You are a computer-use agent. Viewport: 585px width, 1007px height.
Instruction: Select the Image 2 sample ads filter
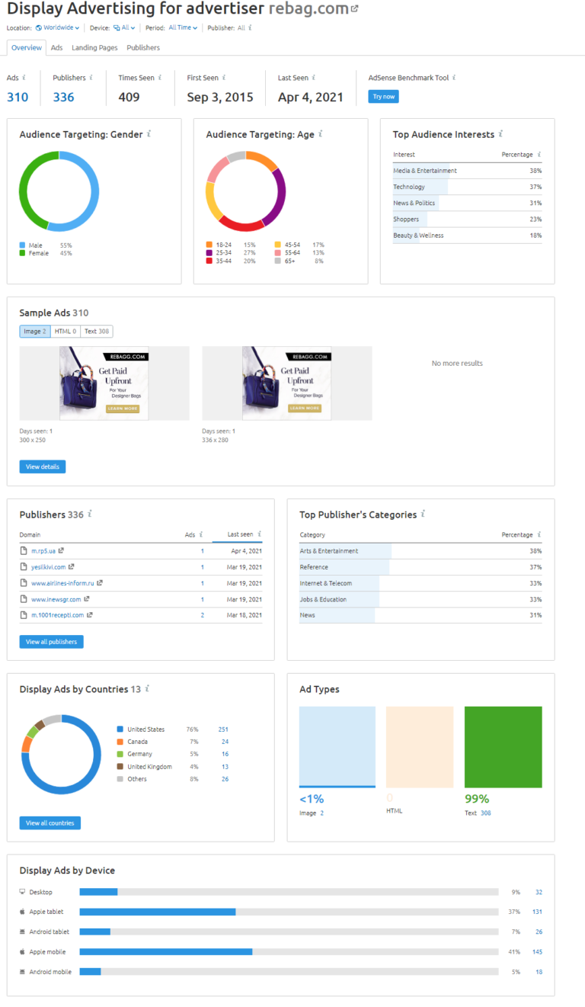point(35,332)
